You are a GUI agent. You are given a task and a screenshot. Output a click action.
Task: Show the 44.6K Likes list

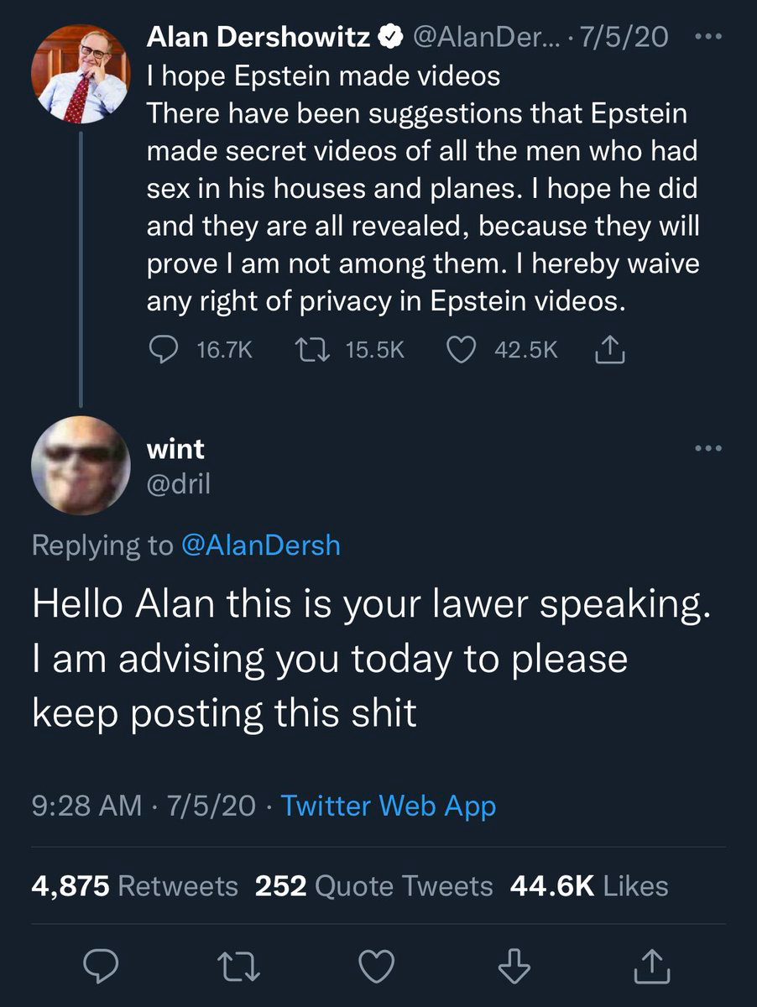(x=589, y=886)
